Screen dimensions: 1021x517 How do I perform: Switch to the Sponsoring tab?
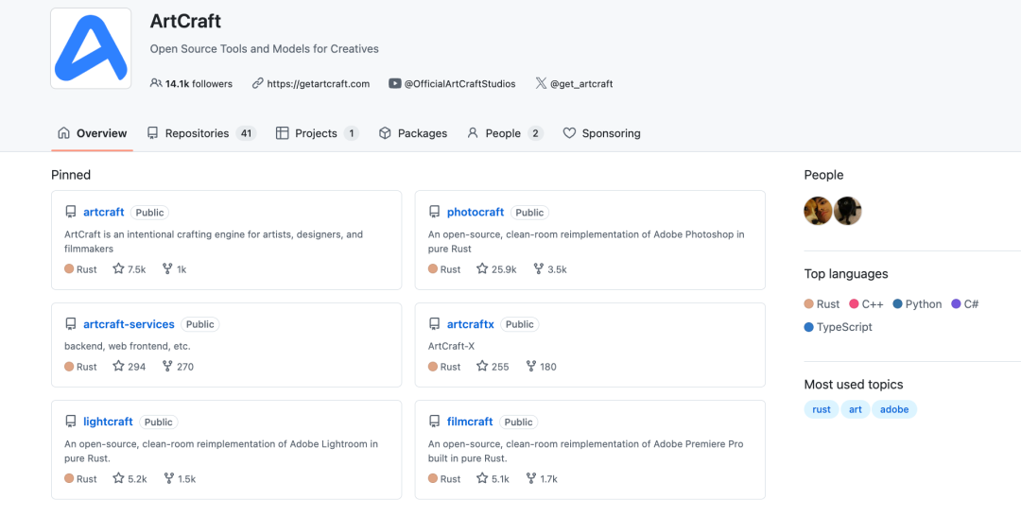(x=601, y=133)
